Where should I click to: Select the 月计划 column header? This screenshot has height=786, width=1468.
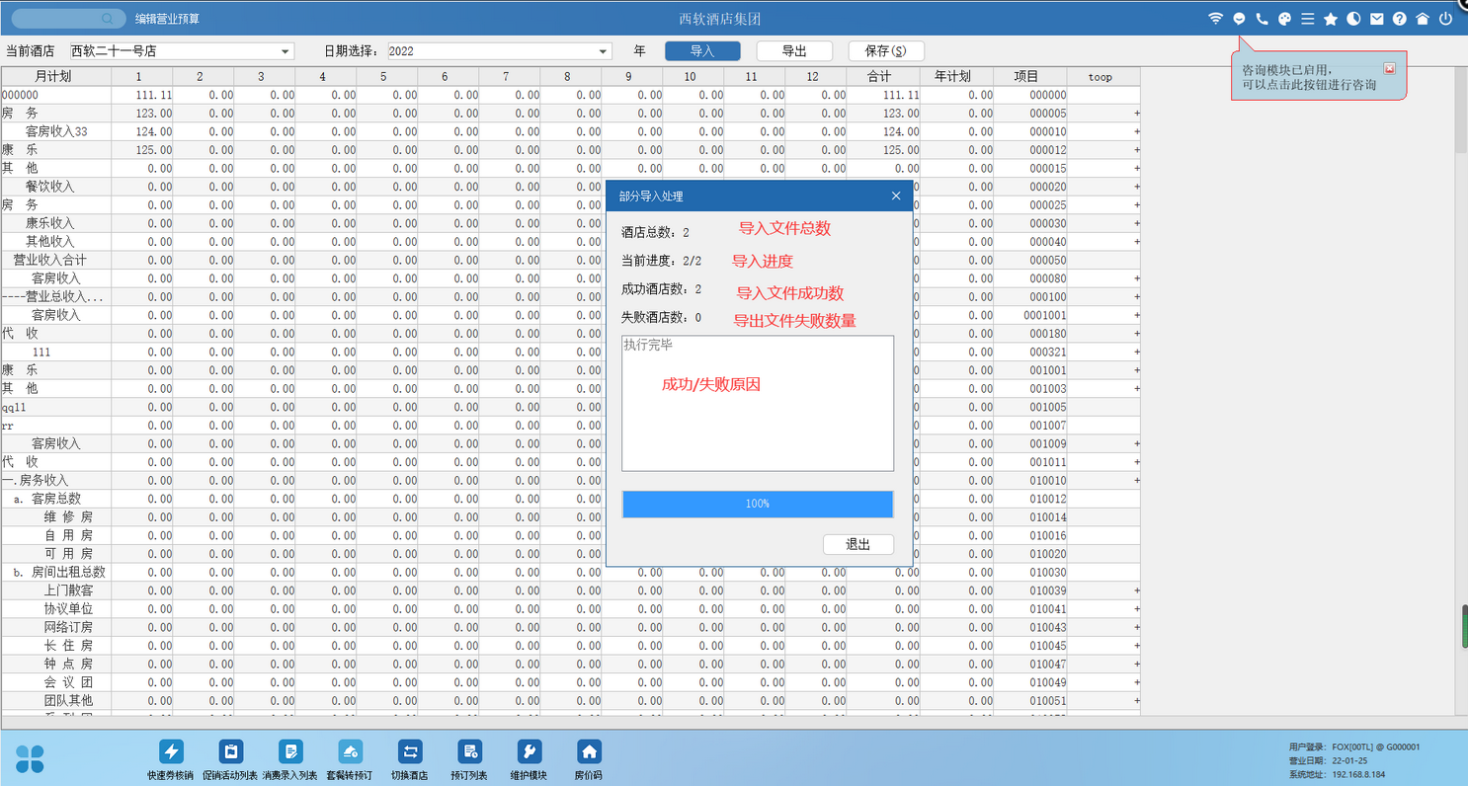(55, 76)
